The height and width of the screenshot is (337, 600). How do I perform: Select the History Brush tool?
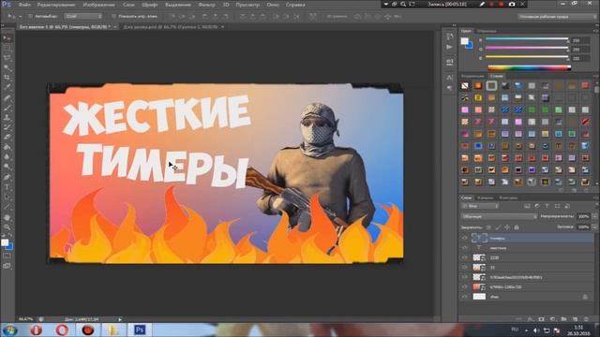[7, 127]
